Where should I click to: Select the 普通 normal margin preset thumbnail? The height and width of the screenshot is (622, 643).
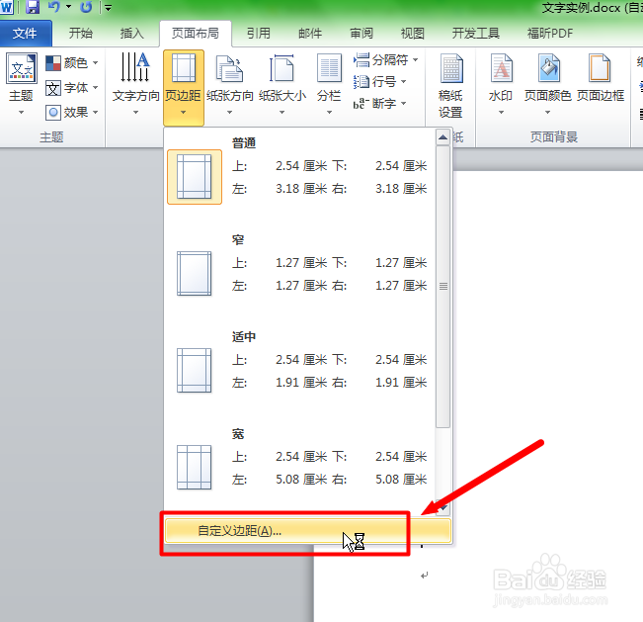195,177
